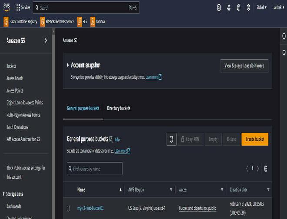Open Batch Operations in sidebar
The width and height of the screenshot is (287, 219).
pos(17,127)
